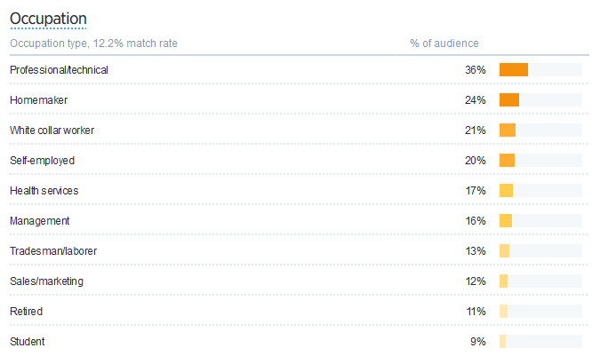
Task: Select the Professional/technical occupation row
Action: point(59,70)
